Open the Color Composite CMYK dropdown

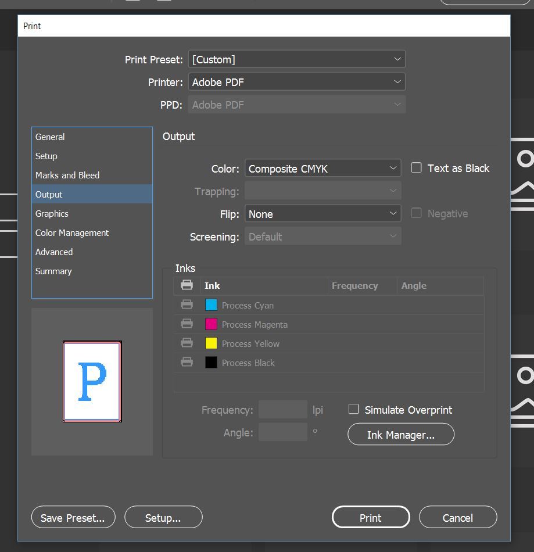coord(323,169)
